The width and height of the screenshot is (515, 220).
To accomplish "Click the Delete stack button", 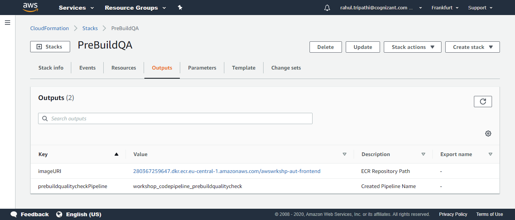I will (326, 47).
